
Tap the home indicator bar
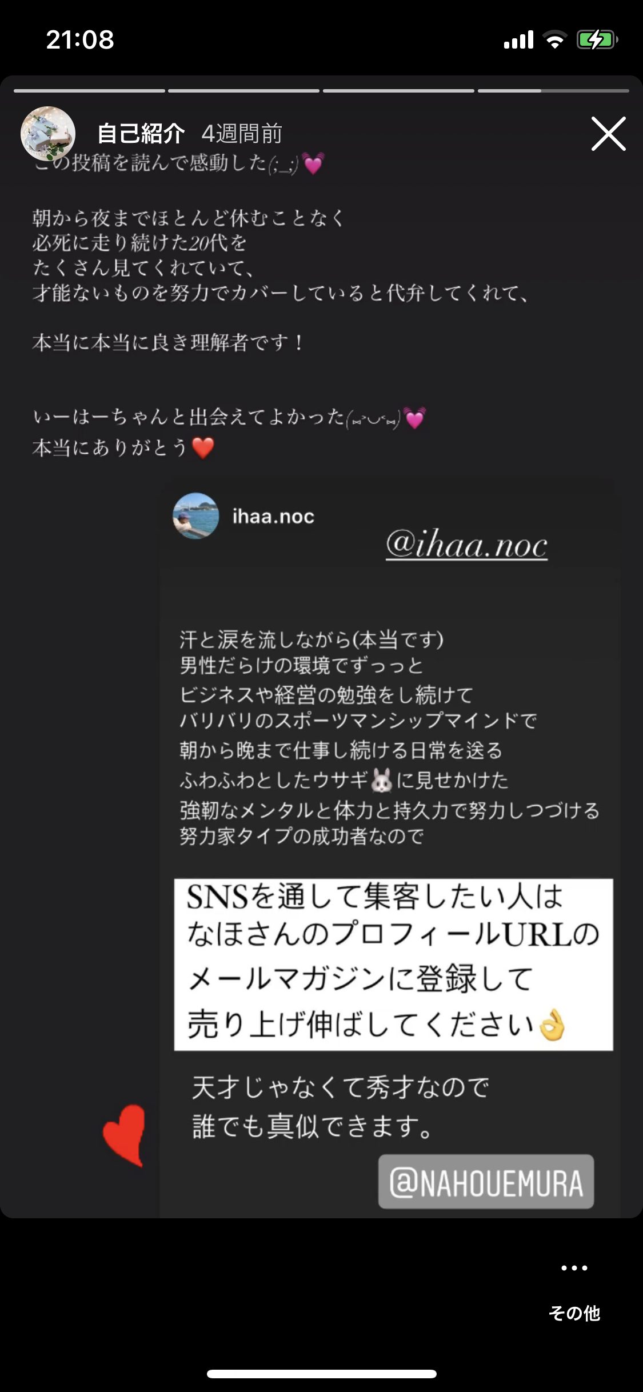tap(322, 1374)
